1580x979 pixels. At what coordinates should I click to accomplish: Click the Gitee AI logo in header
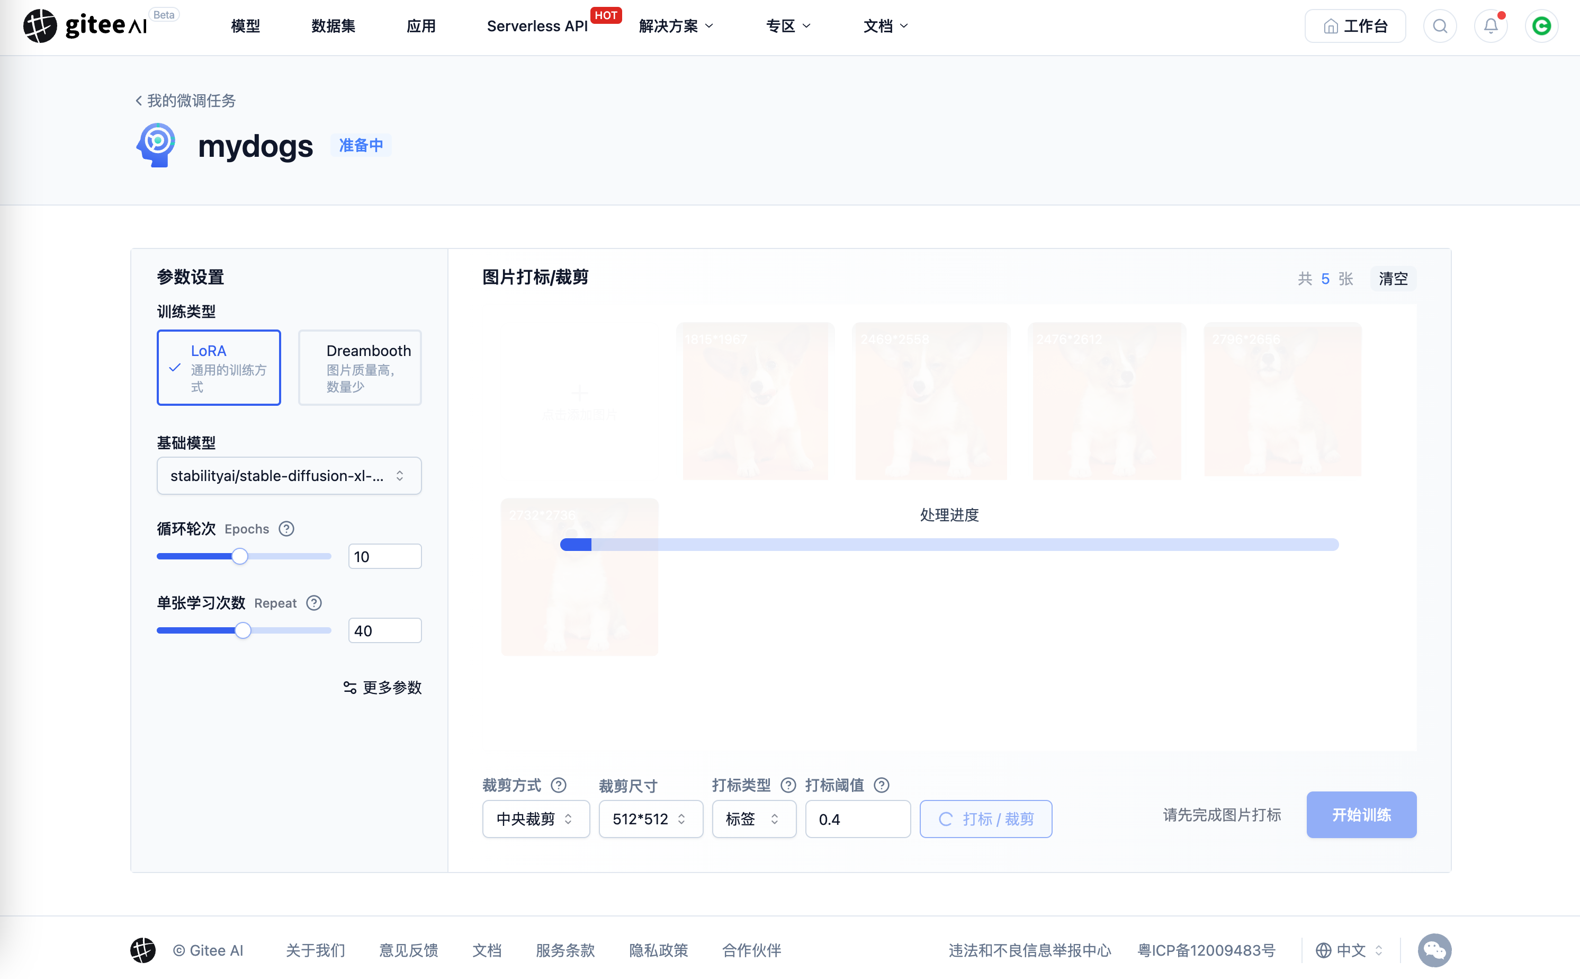pyautogui.click(x=85, y=26)
